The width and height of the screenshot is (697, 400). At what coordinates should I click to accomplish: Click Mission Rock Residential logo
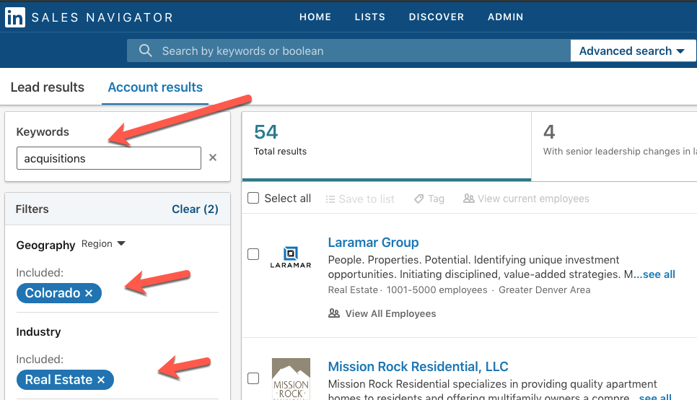(291, 378)
